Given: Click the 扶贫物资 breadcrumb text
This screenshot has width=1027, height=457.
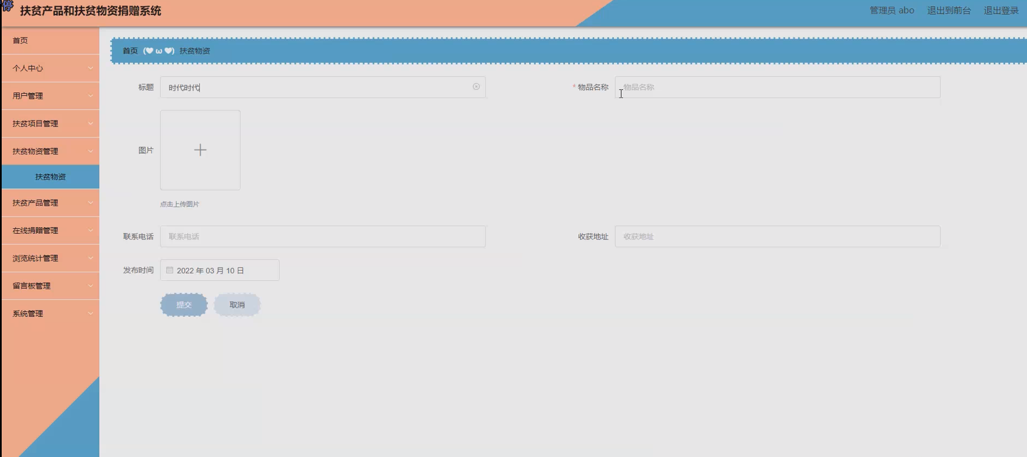Looking at the screenshot, I should (x=195, y=51).
